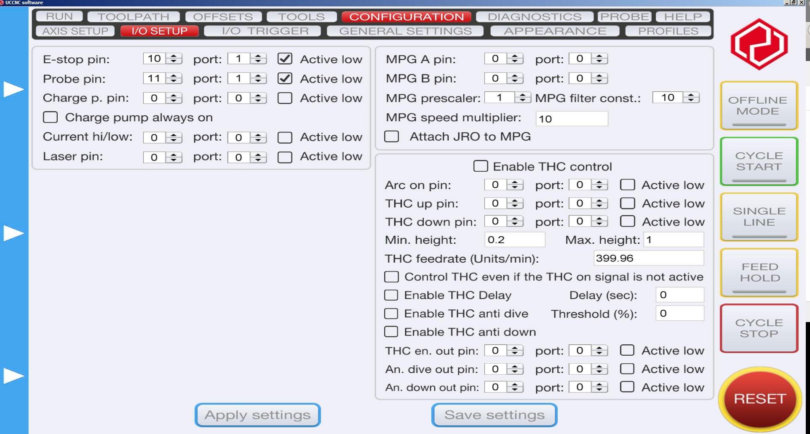Image resolution: width=810 pixels, height=434 pixels.
Task: Click the red UCCNC logo icon
Action: [x=759, y=44]
